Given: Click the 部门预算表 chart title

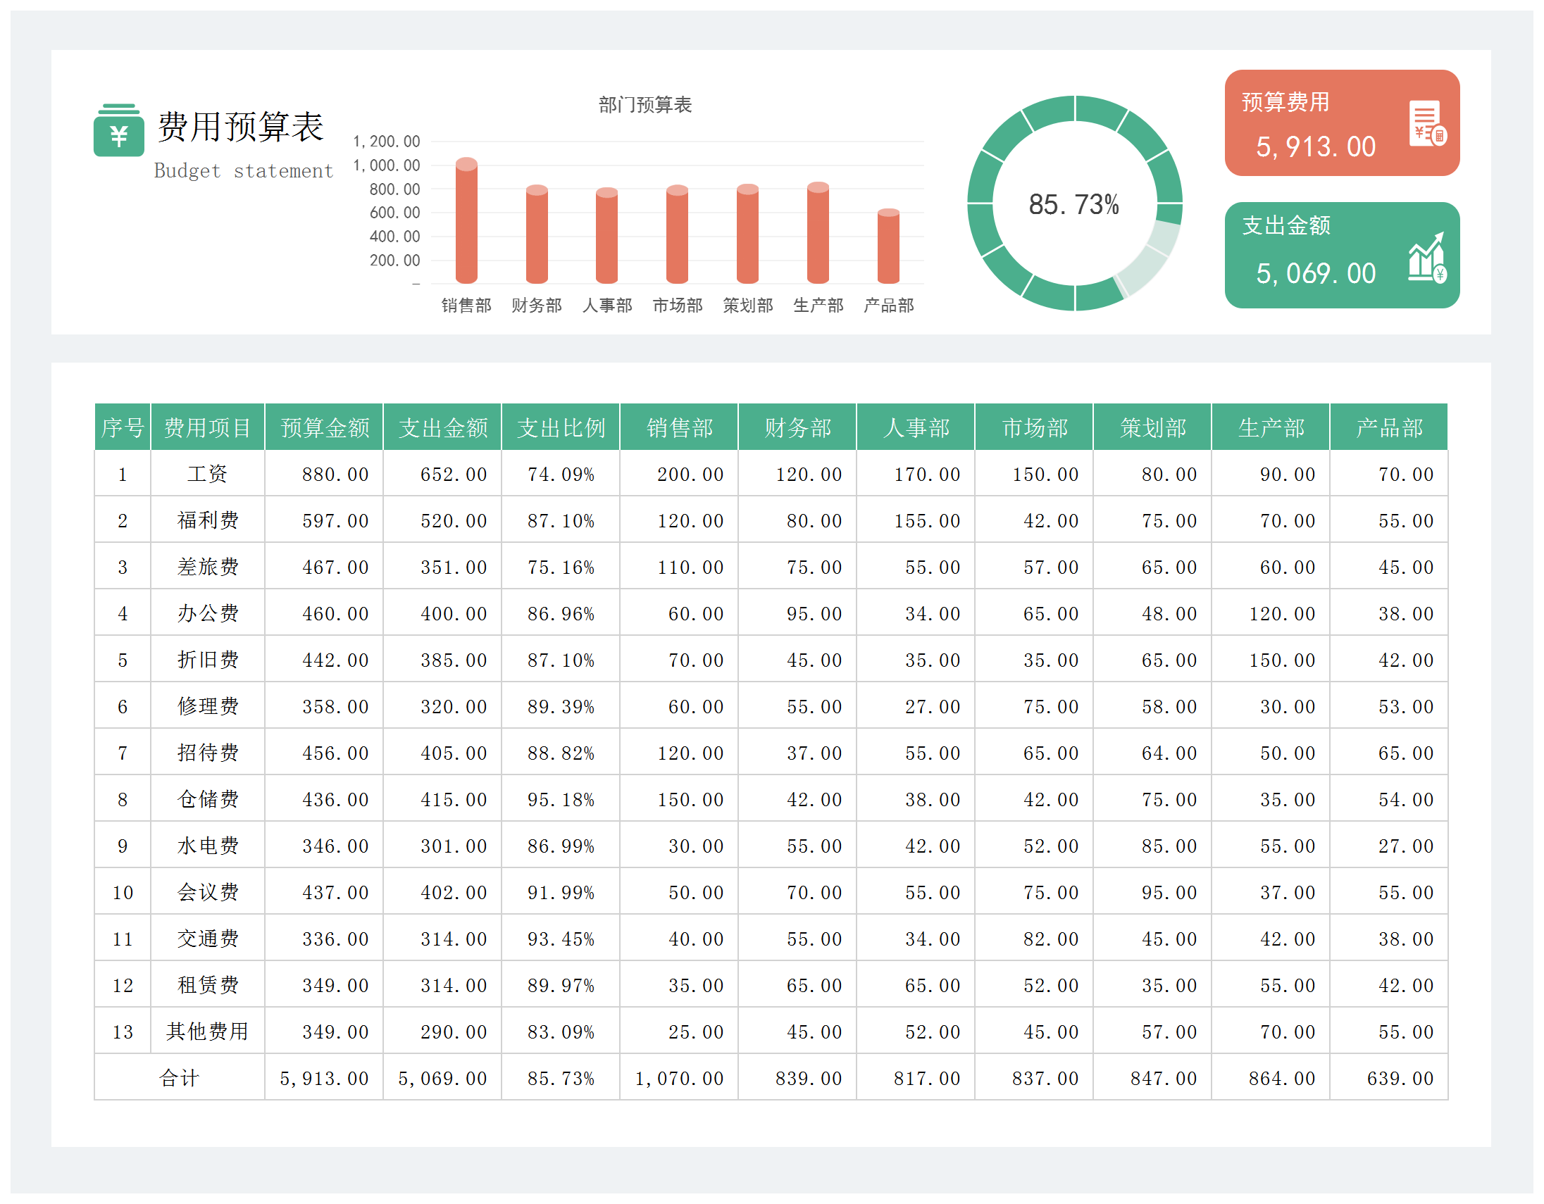Looking at the screenshot, I should (645, 106).
